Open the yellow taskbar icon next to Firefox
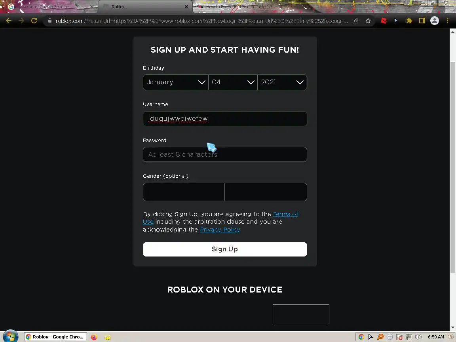 (x=108, y=337)
